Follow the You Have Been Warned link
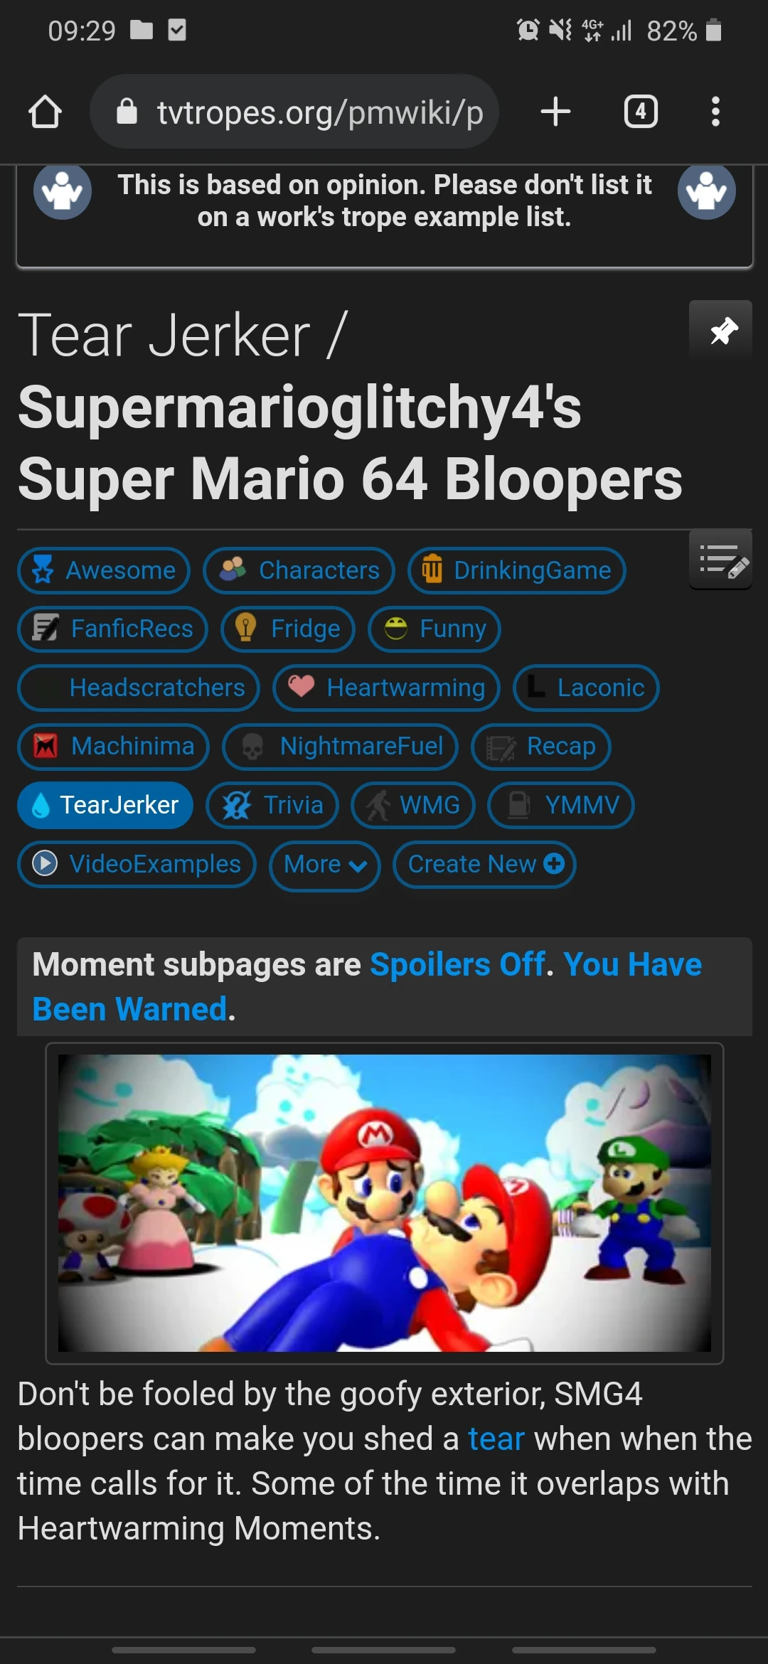The height and width of the screenshot is (1664, 768). coord(367,987)
